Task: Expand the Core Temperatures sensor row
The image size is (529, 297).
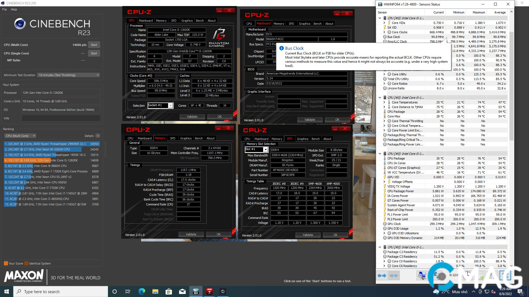Action: 384,102
